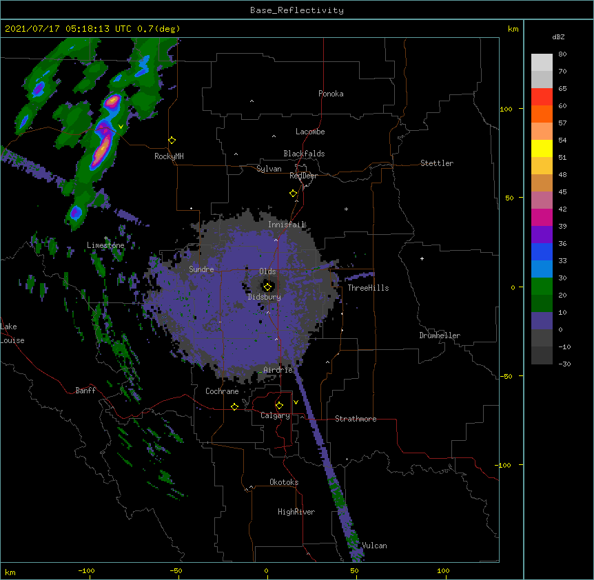Click the Vulcan city label
The height and width of the screenshot is (580, 594).
click(374, 546)
